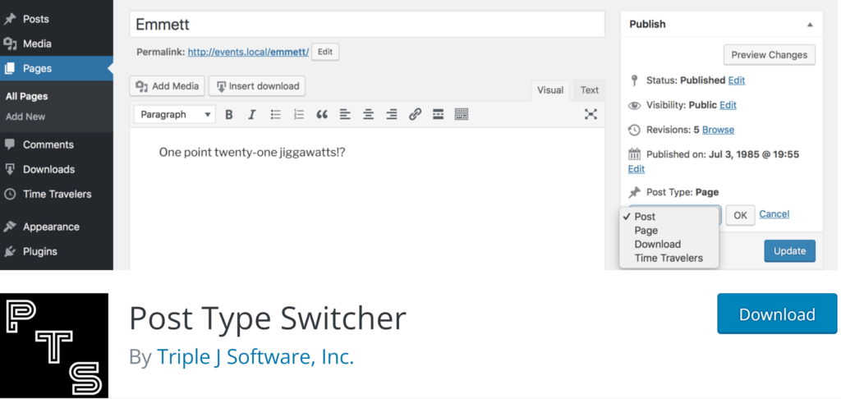The width and height of the screenshot is (841, 399).
Task: Open the events.local/emmett permalink
Action: click(248, 52)
